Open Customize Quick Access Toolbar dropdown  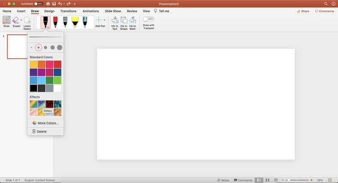tap(75, 4)
